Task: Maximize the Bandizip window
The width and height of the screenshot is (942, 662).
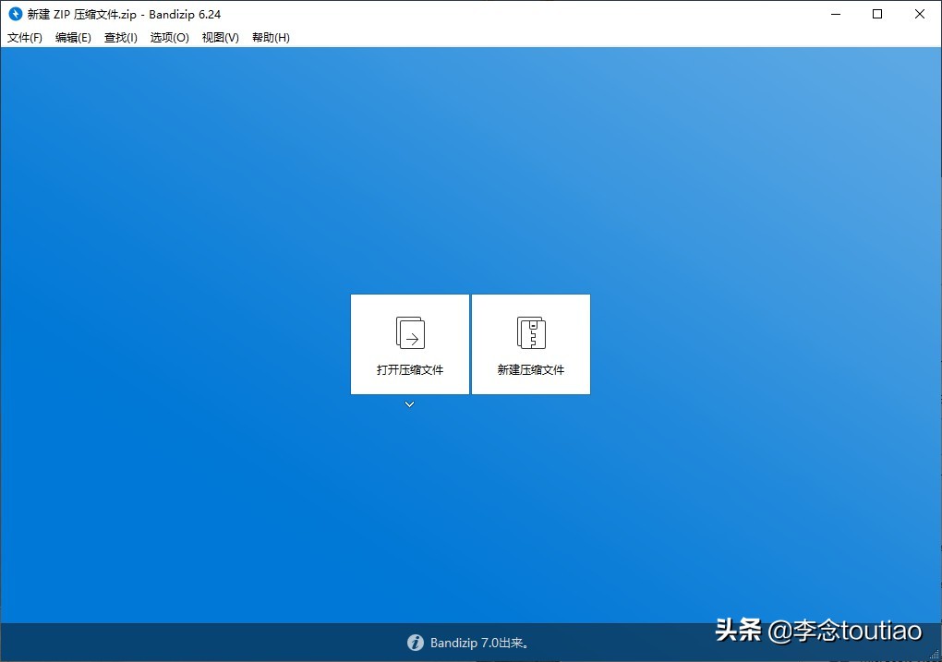Action: (x=877, y=14)
